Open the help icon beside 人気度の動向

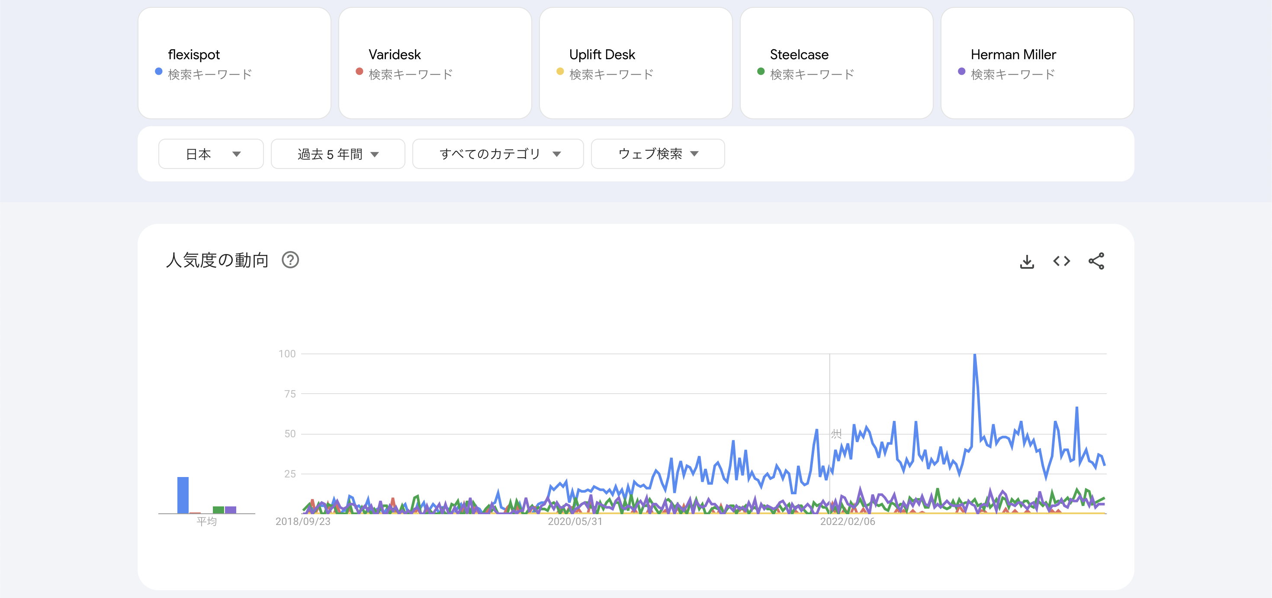(290, 260)
